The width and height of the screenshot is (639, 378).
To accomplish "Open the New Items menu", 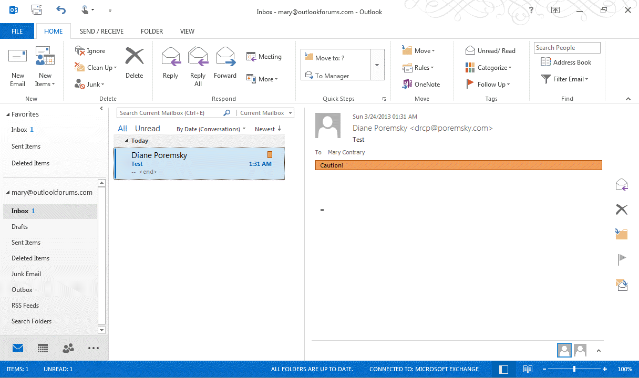I will 45,67.
